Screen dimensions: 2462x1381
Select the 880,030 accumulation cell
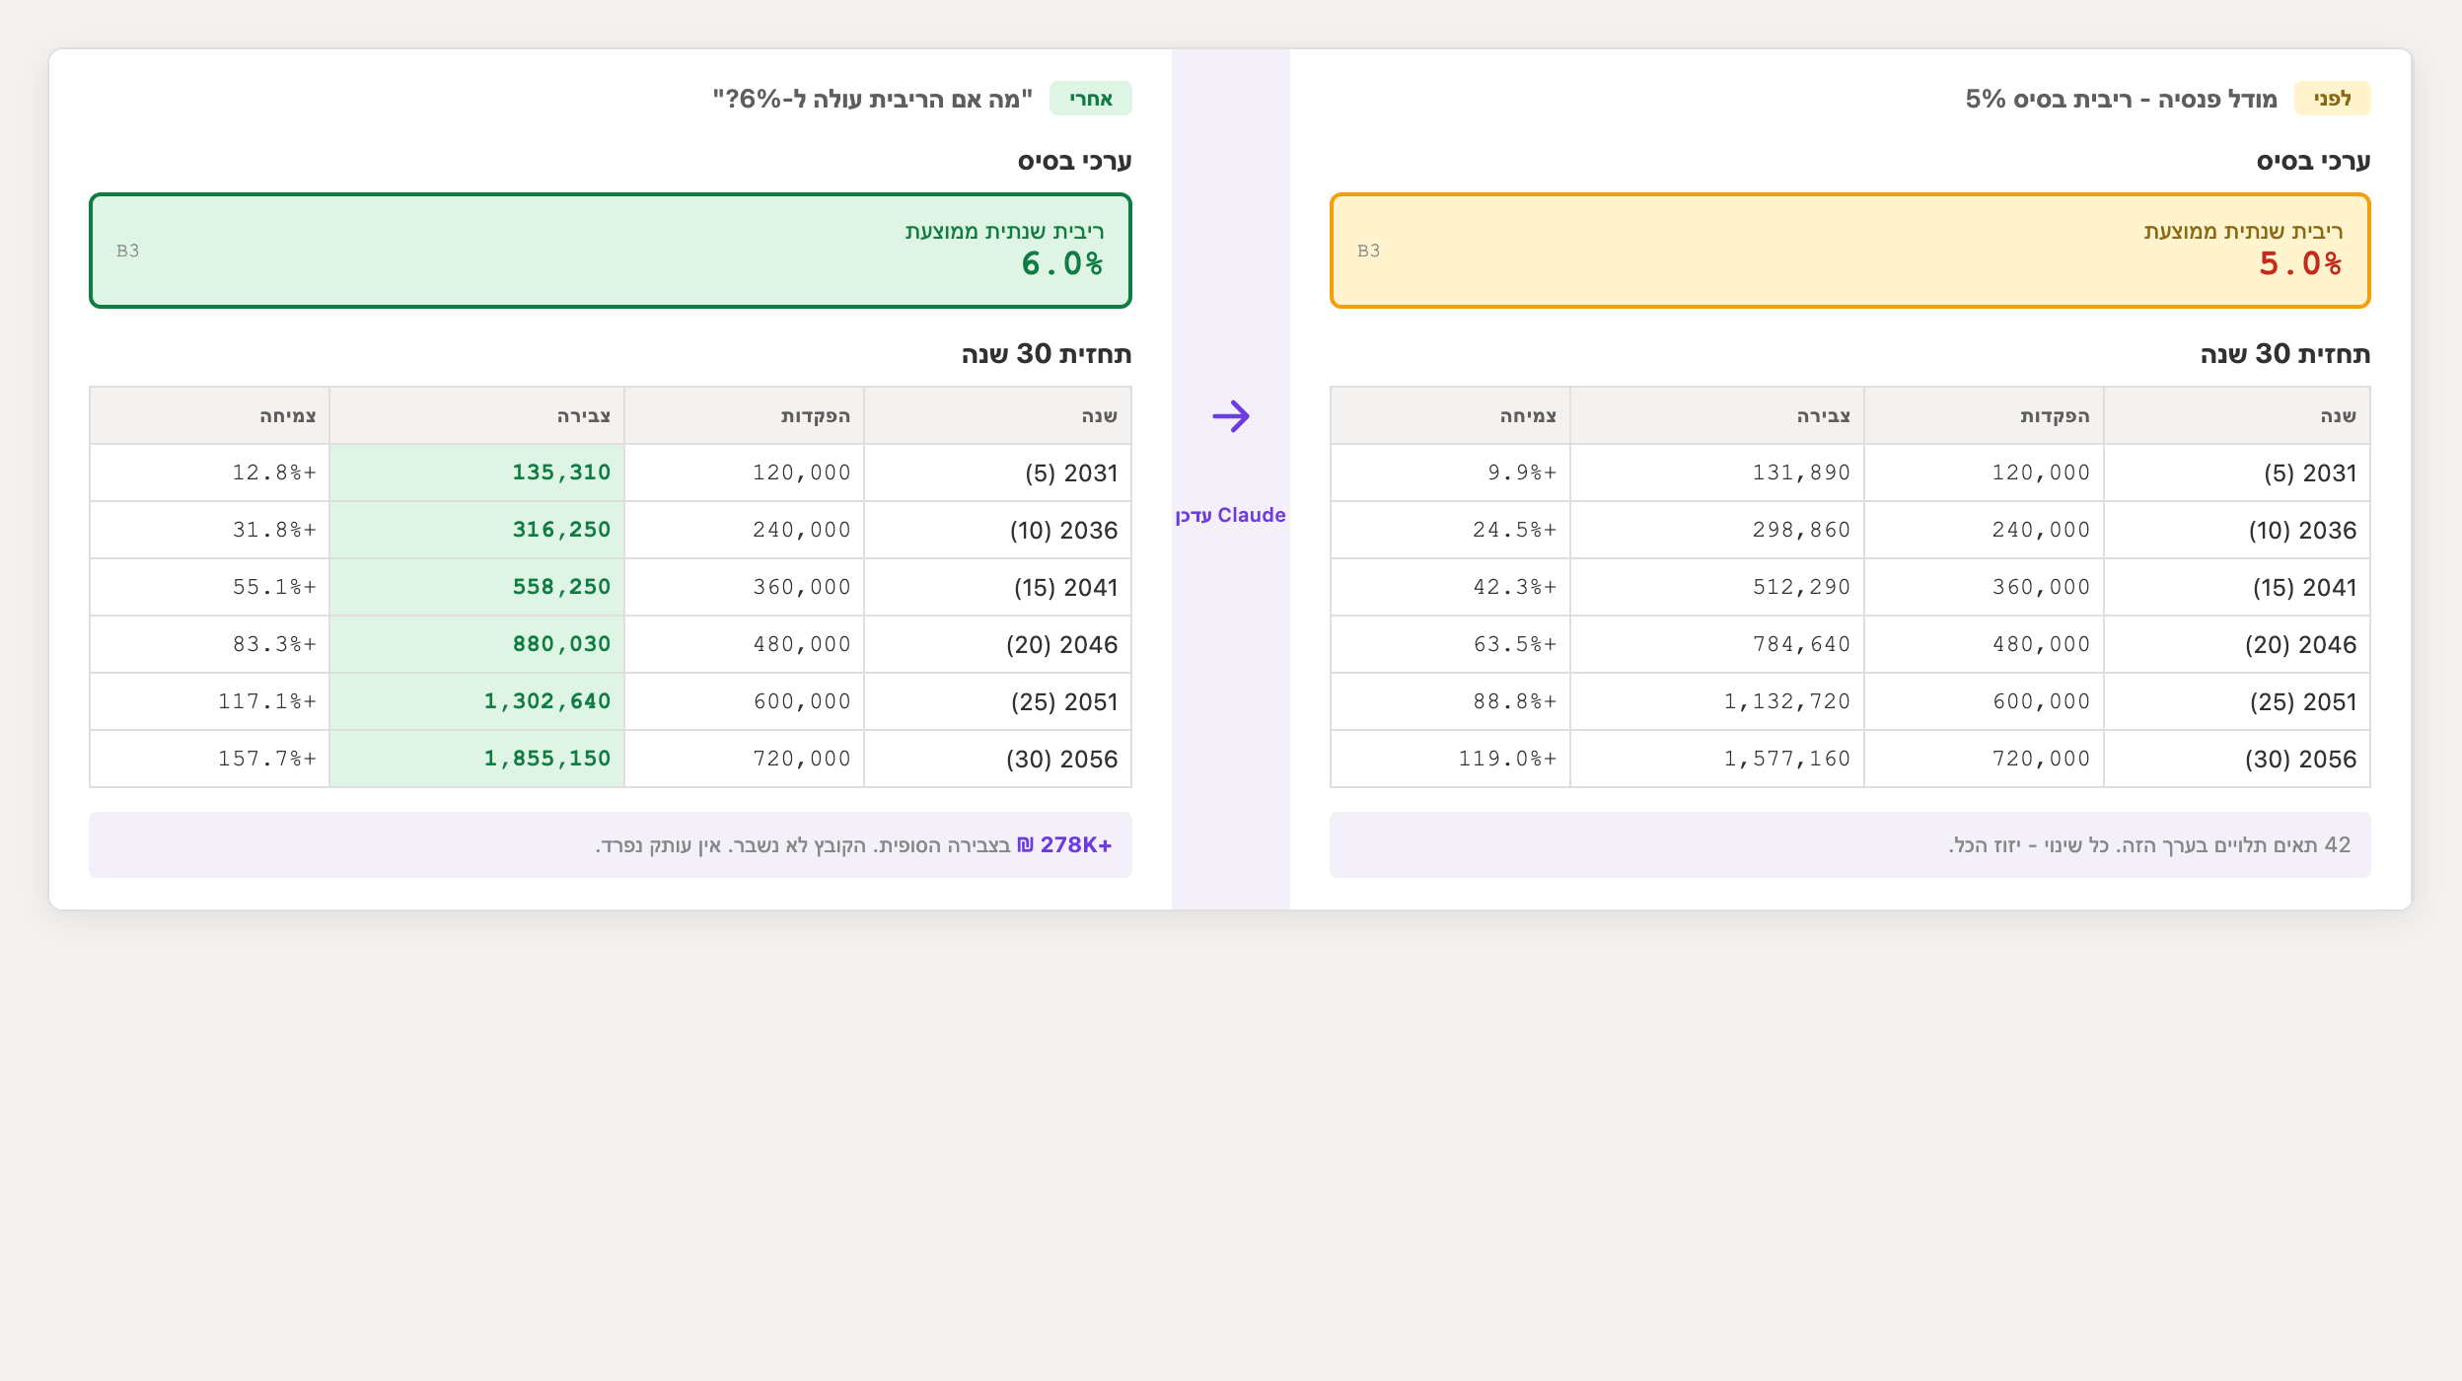(477, 644)
